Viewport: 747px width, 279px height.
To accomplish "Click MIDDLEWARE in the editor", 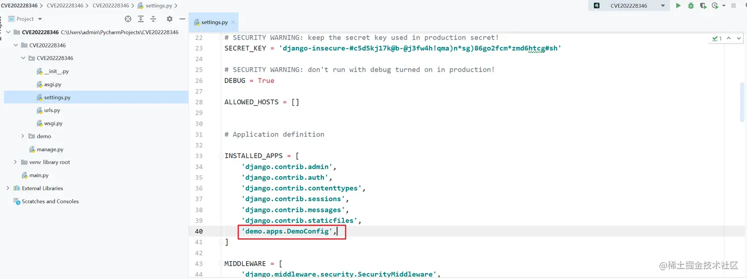I will click(245, 264).
